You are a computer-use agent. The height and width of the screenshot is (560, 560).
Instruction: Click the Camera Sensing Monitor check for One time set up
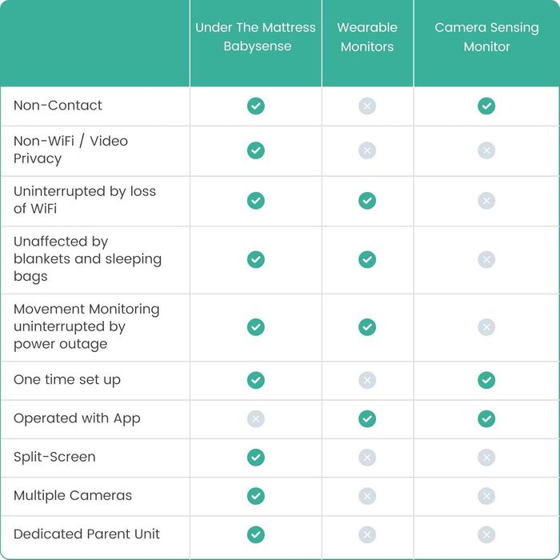(486, 380)
